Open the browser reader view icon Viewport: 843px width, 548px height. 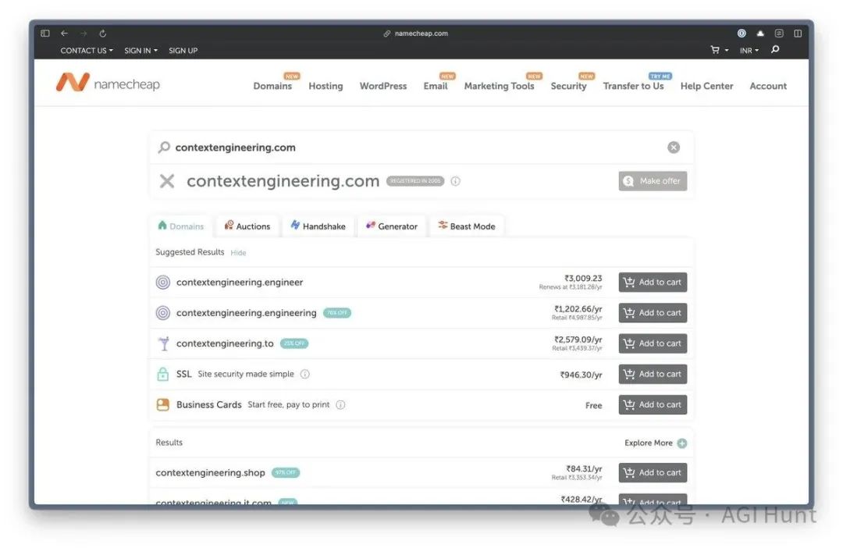[x=779, y=34]
